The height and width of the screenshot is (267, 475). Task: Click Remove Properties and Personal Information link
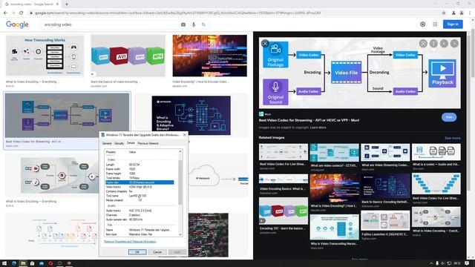coord(130,242)
